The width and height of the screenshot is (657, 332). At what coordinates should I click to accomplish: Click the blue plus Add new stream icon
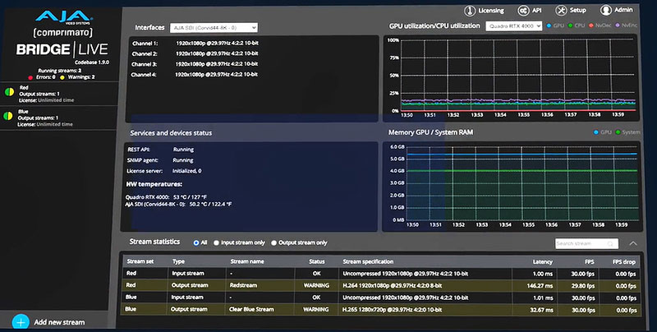tap(21, 322)
